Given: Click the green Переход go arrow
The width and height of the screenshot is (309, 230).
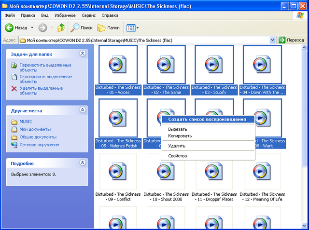Looking at the screenshot, I should tap(282, 40).
